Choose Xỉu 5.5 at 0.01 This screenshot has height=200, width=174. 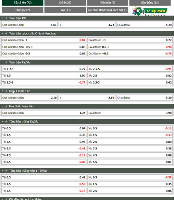(130, 162)
